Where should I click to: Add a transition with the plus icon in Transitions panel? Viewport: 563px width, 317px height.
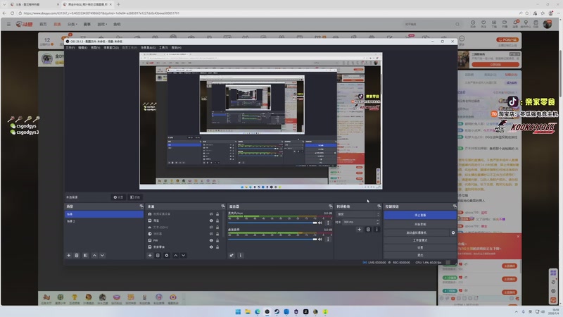click(359, 230)
